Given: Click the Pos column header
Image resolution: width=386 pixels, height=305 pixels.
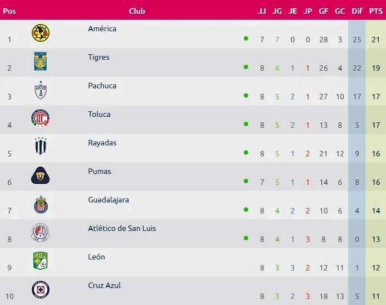Looking at the screenshot, I should (x=9, y=11).
